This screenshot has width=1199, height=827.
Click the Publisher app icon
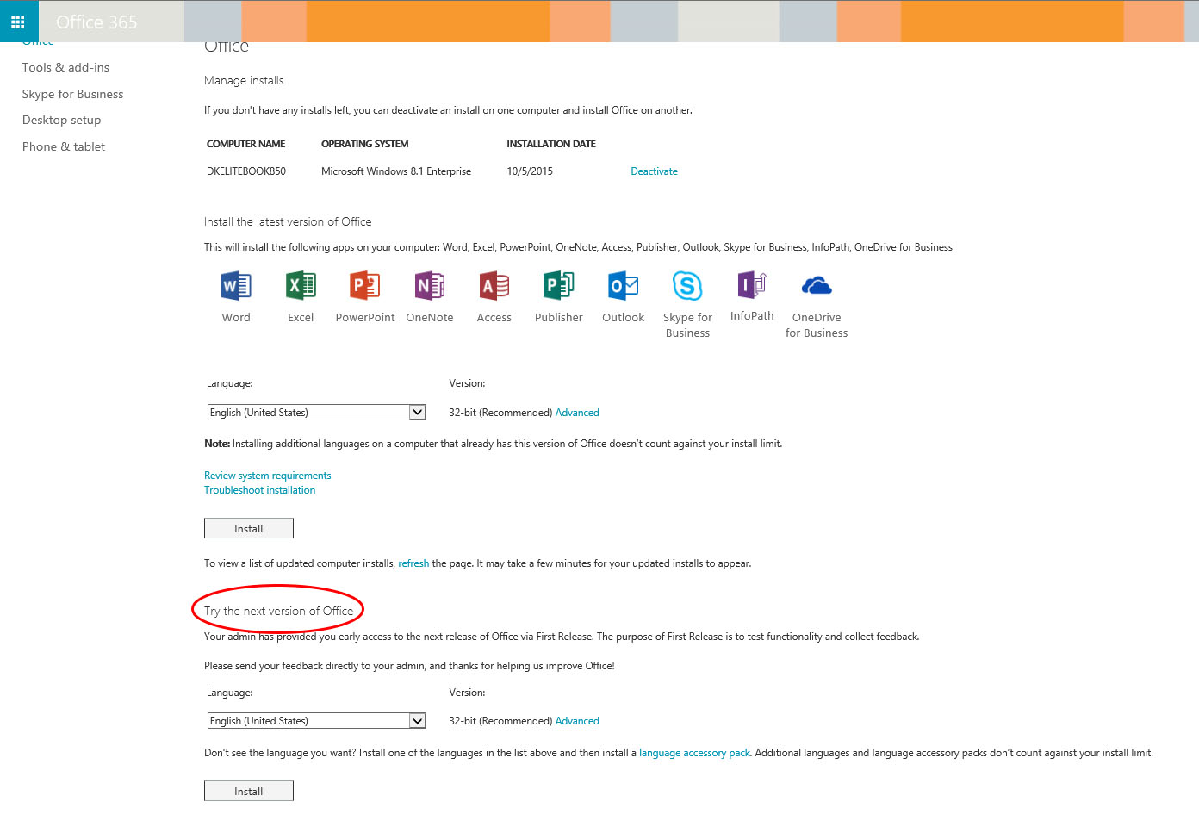559,285
